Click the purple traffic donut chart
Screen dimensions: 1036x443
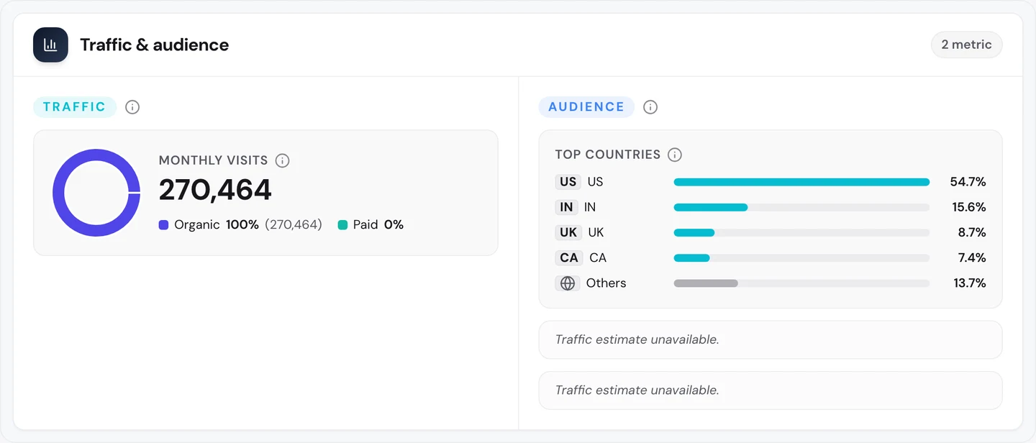(x=96, y=193)
